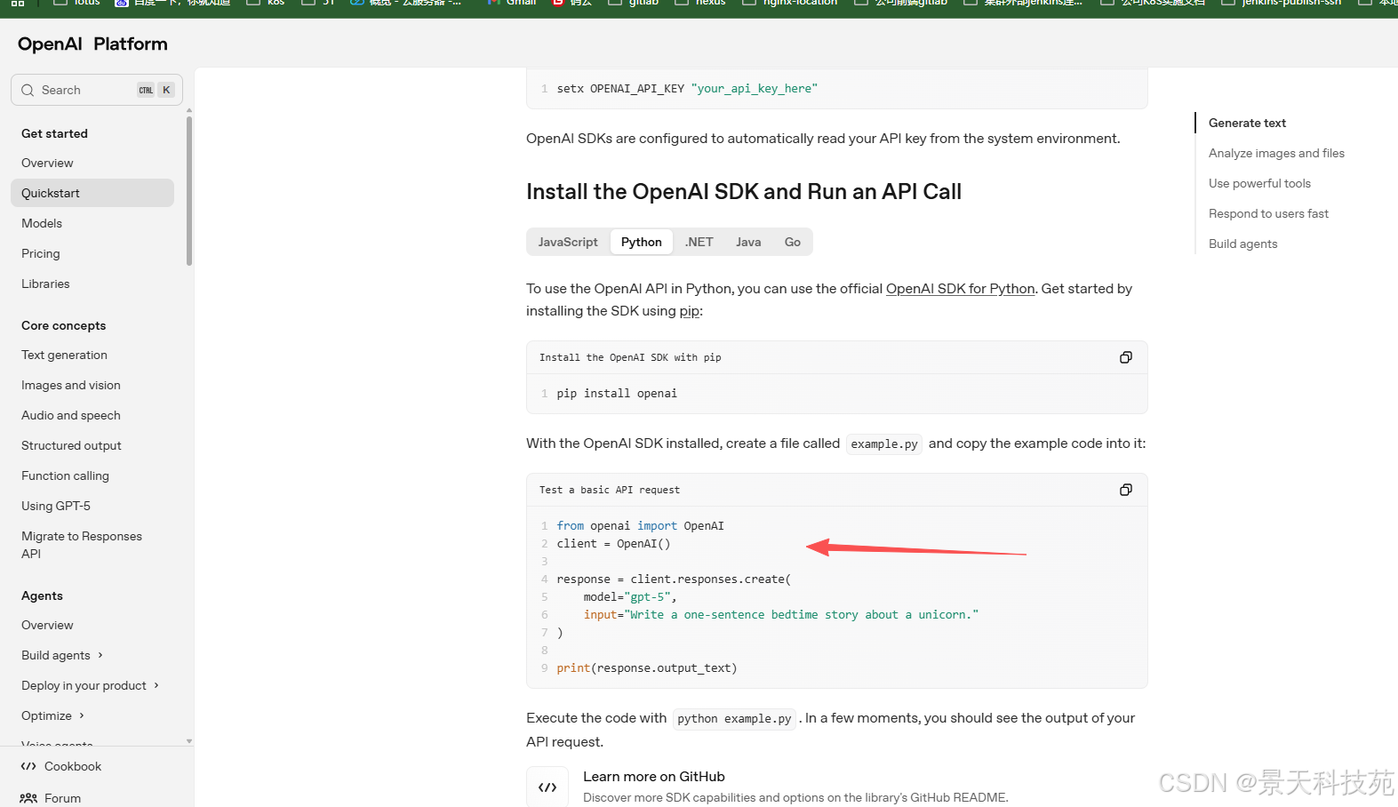1398x807 pixels.
Task: Open Using GPT-5 sidebar item
Action: pyautogui.click(x=92, y=506)
